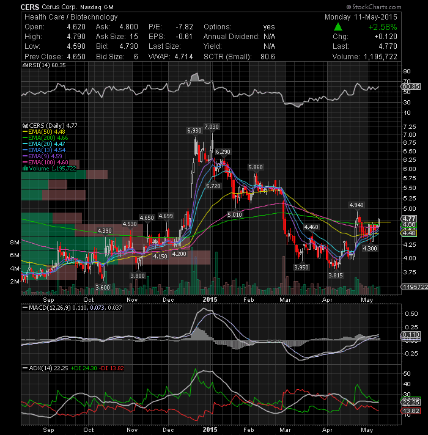Click the Ask Size value 15
The height and width of the screenshot is (435, 428).
134,36
